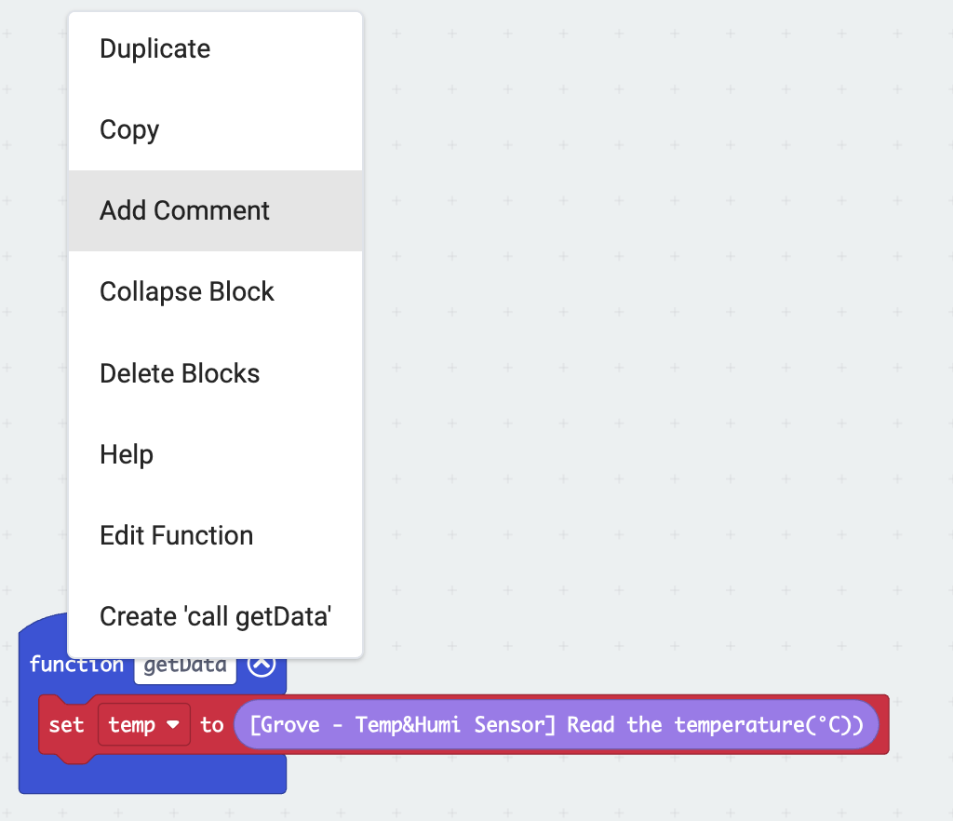Open Help from the context menu
Image resolution: width=953 pixels, height=821 pixels.
tap(127, 454)
